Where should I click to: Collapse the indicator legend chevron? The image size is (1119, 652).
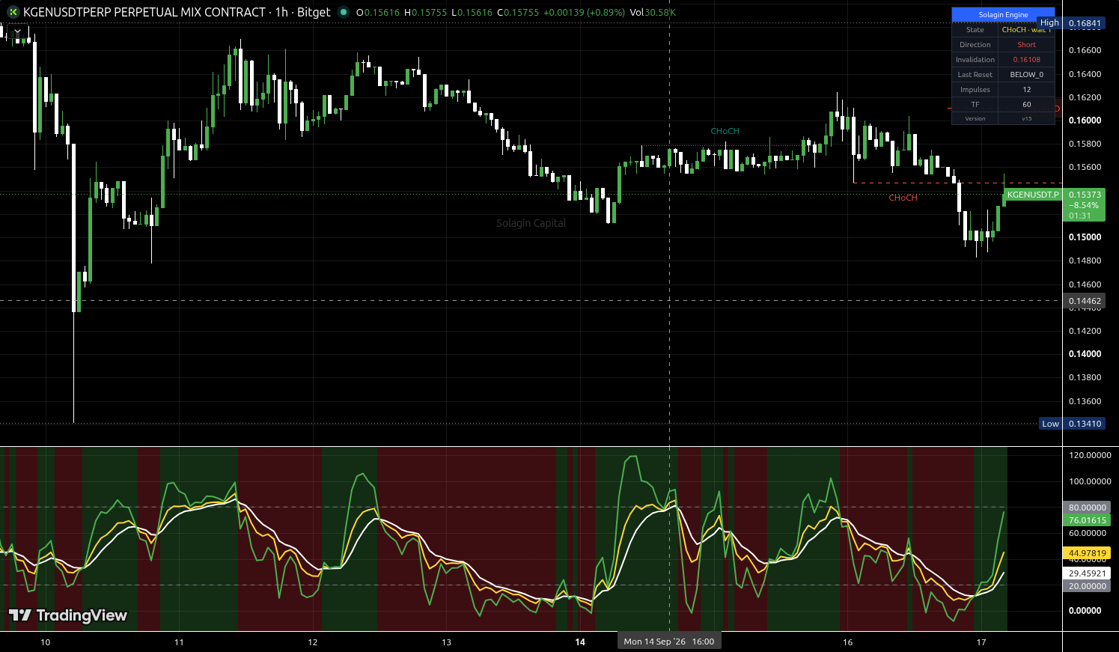click(x=17, y=32)
